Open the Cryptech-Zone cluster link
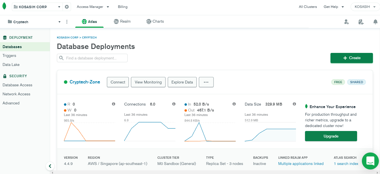The image size is (380, 174). 85,82
